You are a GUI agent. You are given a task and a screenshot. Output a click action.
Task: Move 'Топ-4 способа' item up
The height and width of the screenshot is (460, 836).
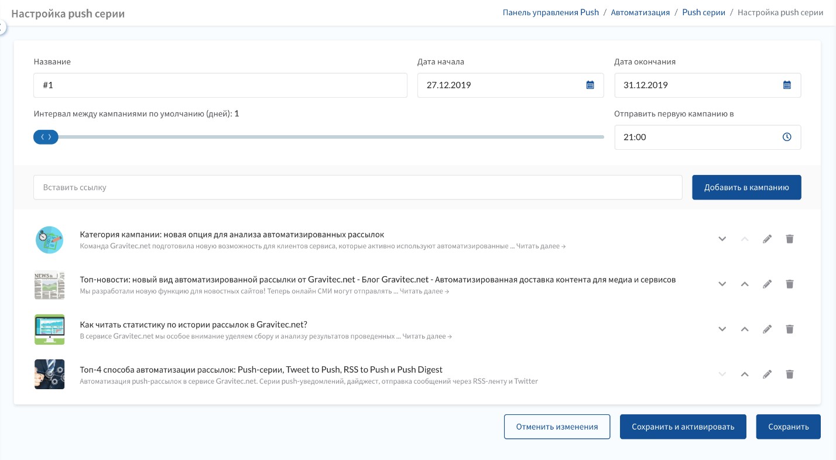(745, 374)
